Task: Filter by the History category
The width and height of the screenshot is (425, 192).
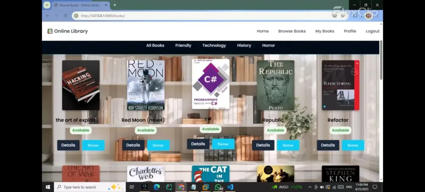Action: [244, 46]
